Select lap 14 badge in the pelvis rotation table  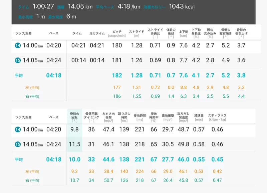(x=18, y=129)
